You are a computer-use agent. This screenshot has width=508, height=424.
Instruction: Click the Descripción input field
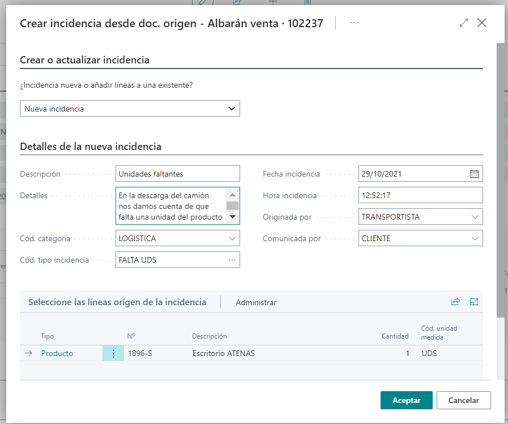pyautogui.click(x=177, y=174)
